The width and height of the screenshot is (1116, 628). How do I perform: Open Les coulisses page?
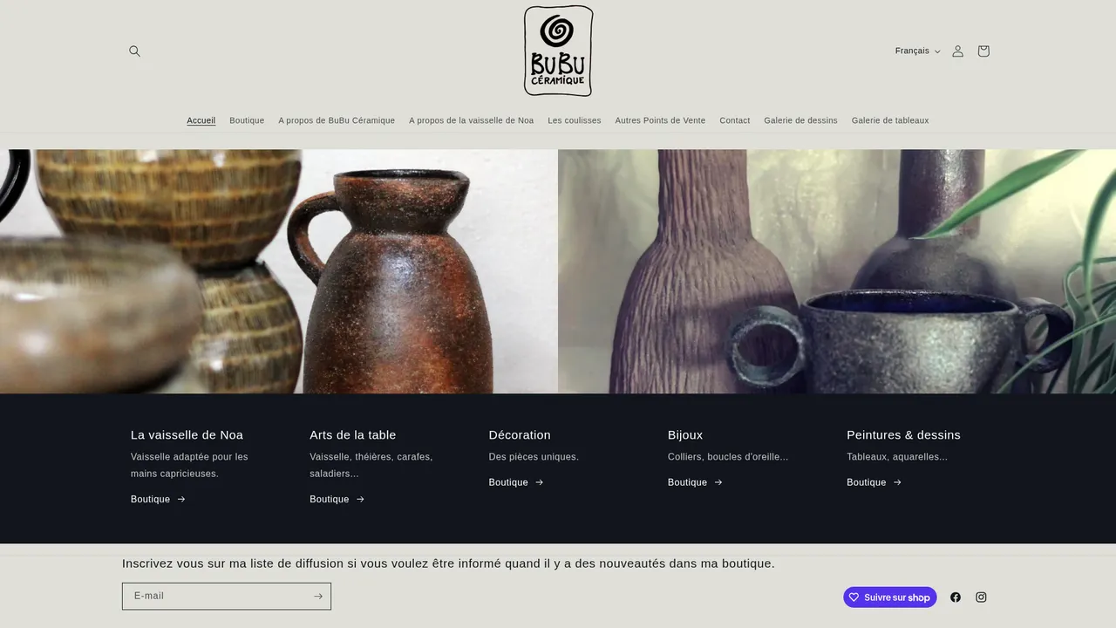[574, 120]
